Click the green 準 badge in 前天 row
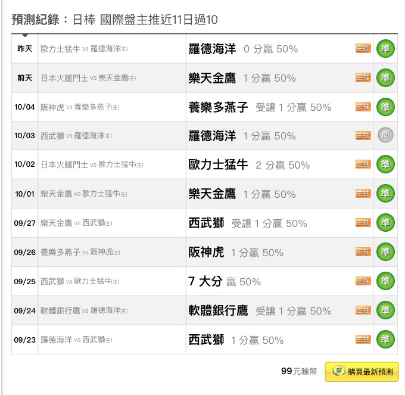This screenshot has height=395, width=405. point(385,78)
